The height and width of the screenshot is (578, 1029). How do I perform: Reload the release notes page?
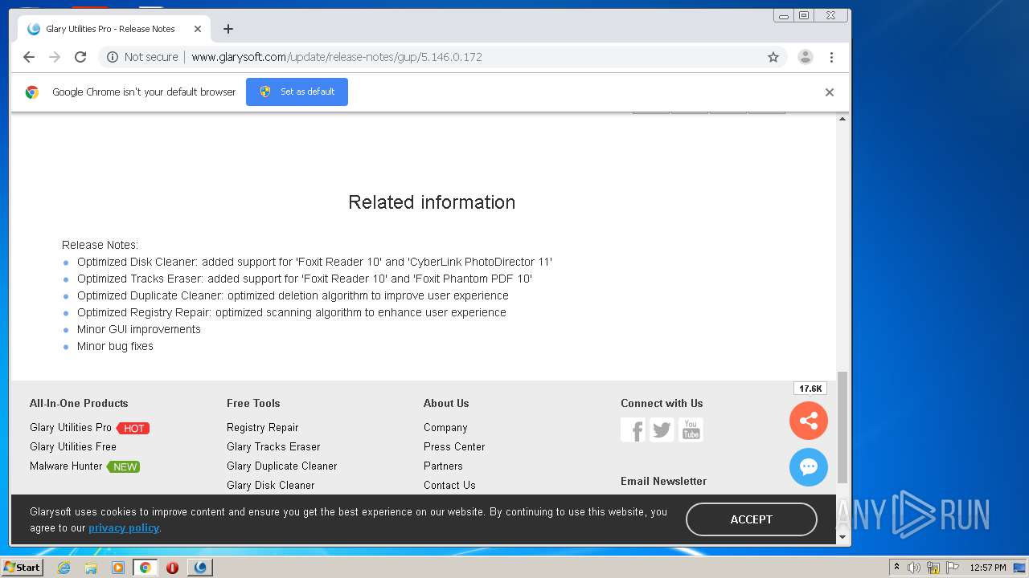[x=80, y=57]
